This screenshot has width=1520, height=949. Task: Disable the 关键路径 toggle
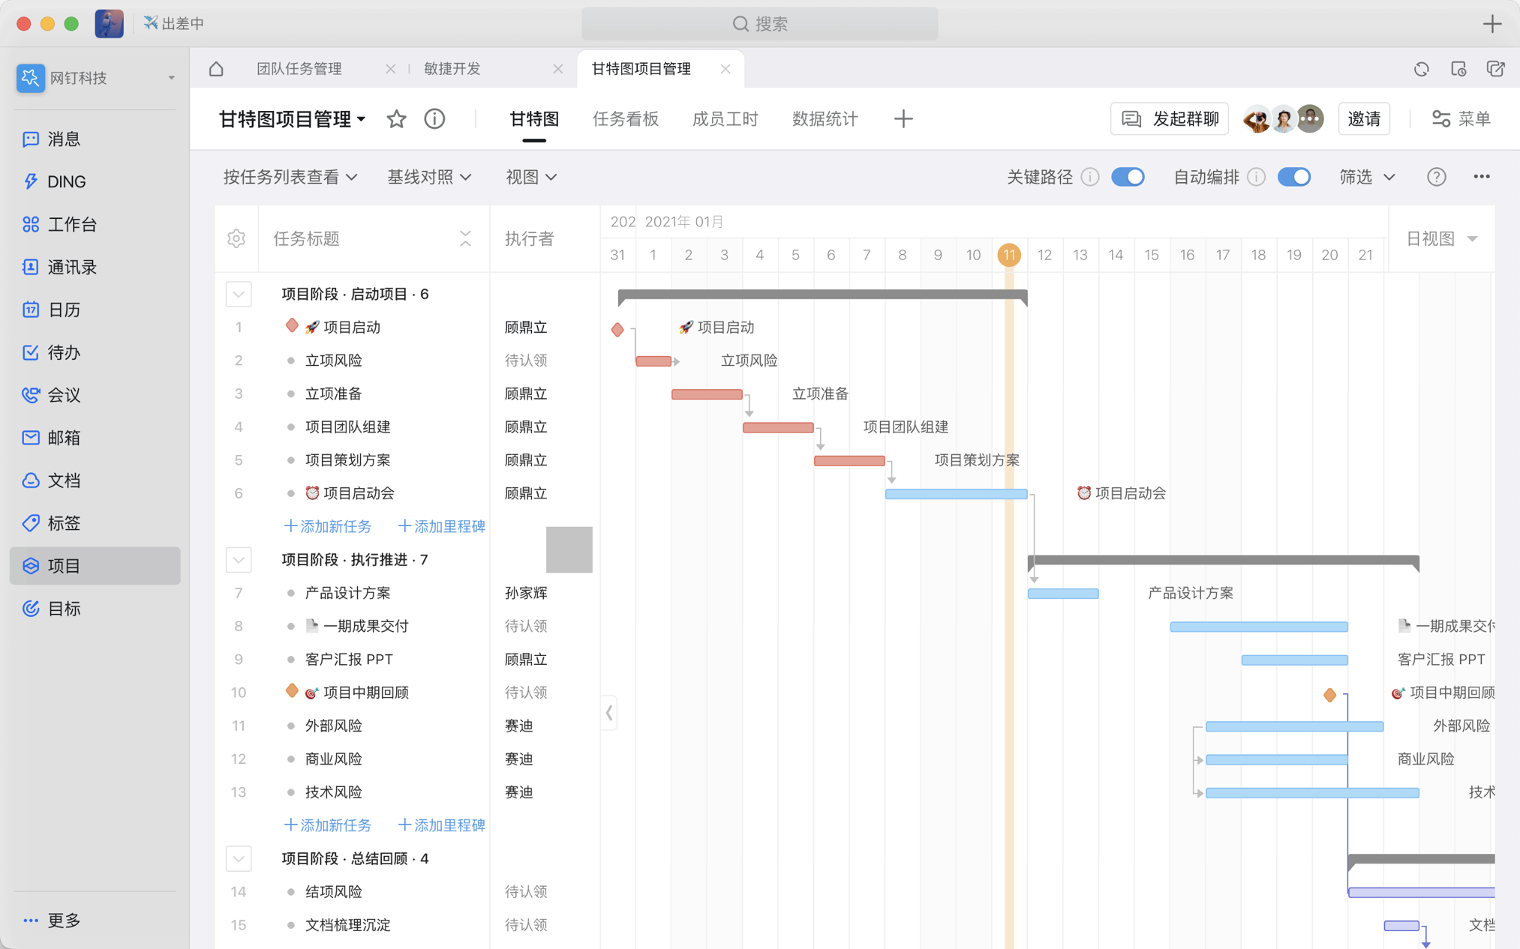tap(1128, 177)
